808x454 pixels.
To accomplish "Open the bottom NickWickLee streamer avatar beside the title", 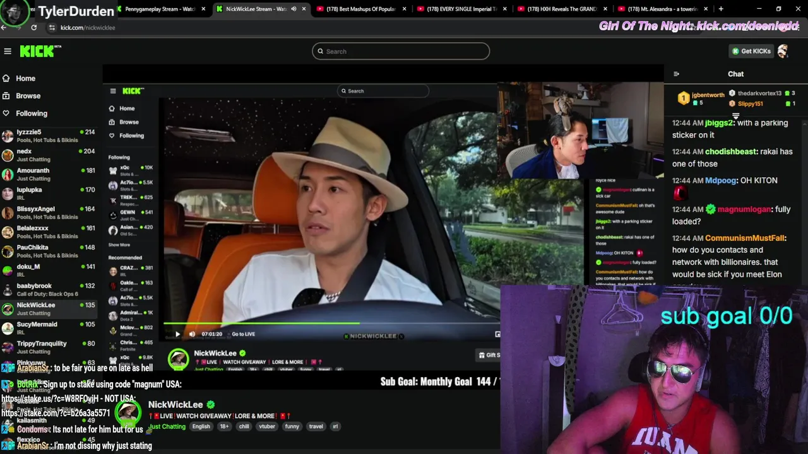I will click(128, 413).
